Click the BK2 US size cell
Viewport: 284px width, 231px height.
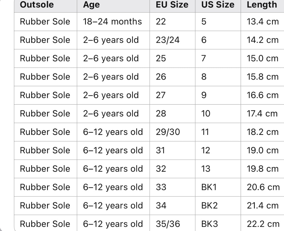pos(209,206)
